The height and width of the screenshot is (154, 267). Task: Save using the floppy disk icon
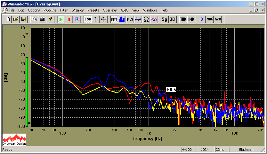point(23,19)
